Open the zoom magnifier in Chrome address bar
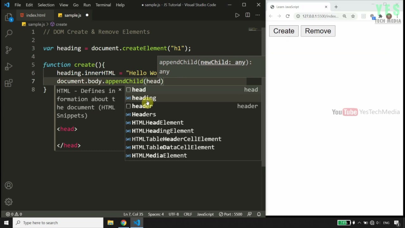Screen dimensions: 405x228 [x=345, y=16]
